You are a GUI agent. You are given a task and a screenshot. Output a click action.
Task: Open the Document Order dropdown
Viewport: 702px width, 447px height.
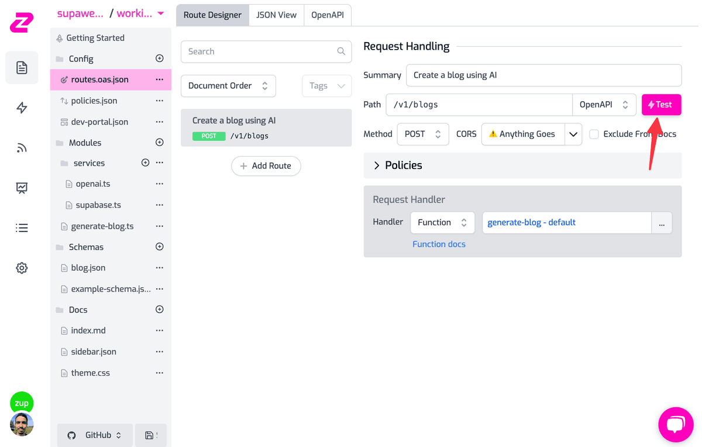tap(228, 86)
